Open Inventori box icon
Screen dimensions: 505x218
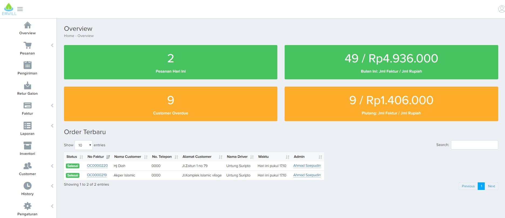click(x=28, y=146)
